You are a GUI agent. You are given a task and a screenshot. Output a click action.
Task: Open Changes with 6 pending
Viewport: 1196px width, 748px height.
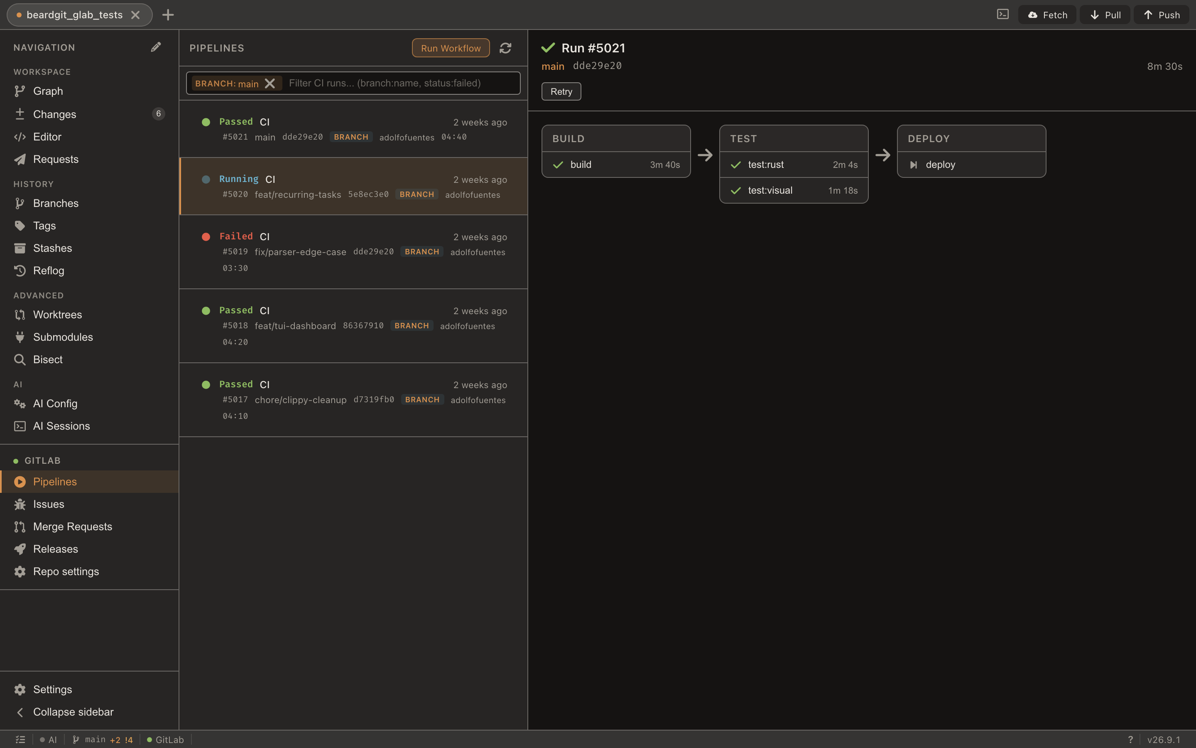coord(89,114)
